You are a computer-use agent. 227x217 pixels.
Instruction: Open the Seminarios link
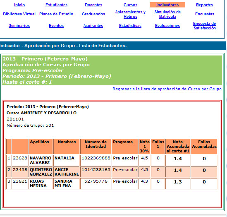[19, 26]
